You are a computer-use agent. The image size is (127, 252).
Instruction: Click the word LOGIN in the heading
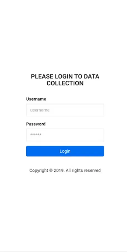[64, 76]
